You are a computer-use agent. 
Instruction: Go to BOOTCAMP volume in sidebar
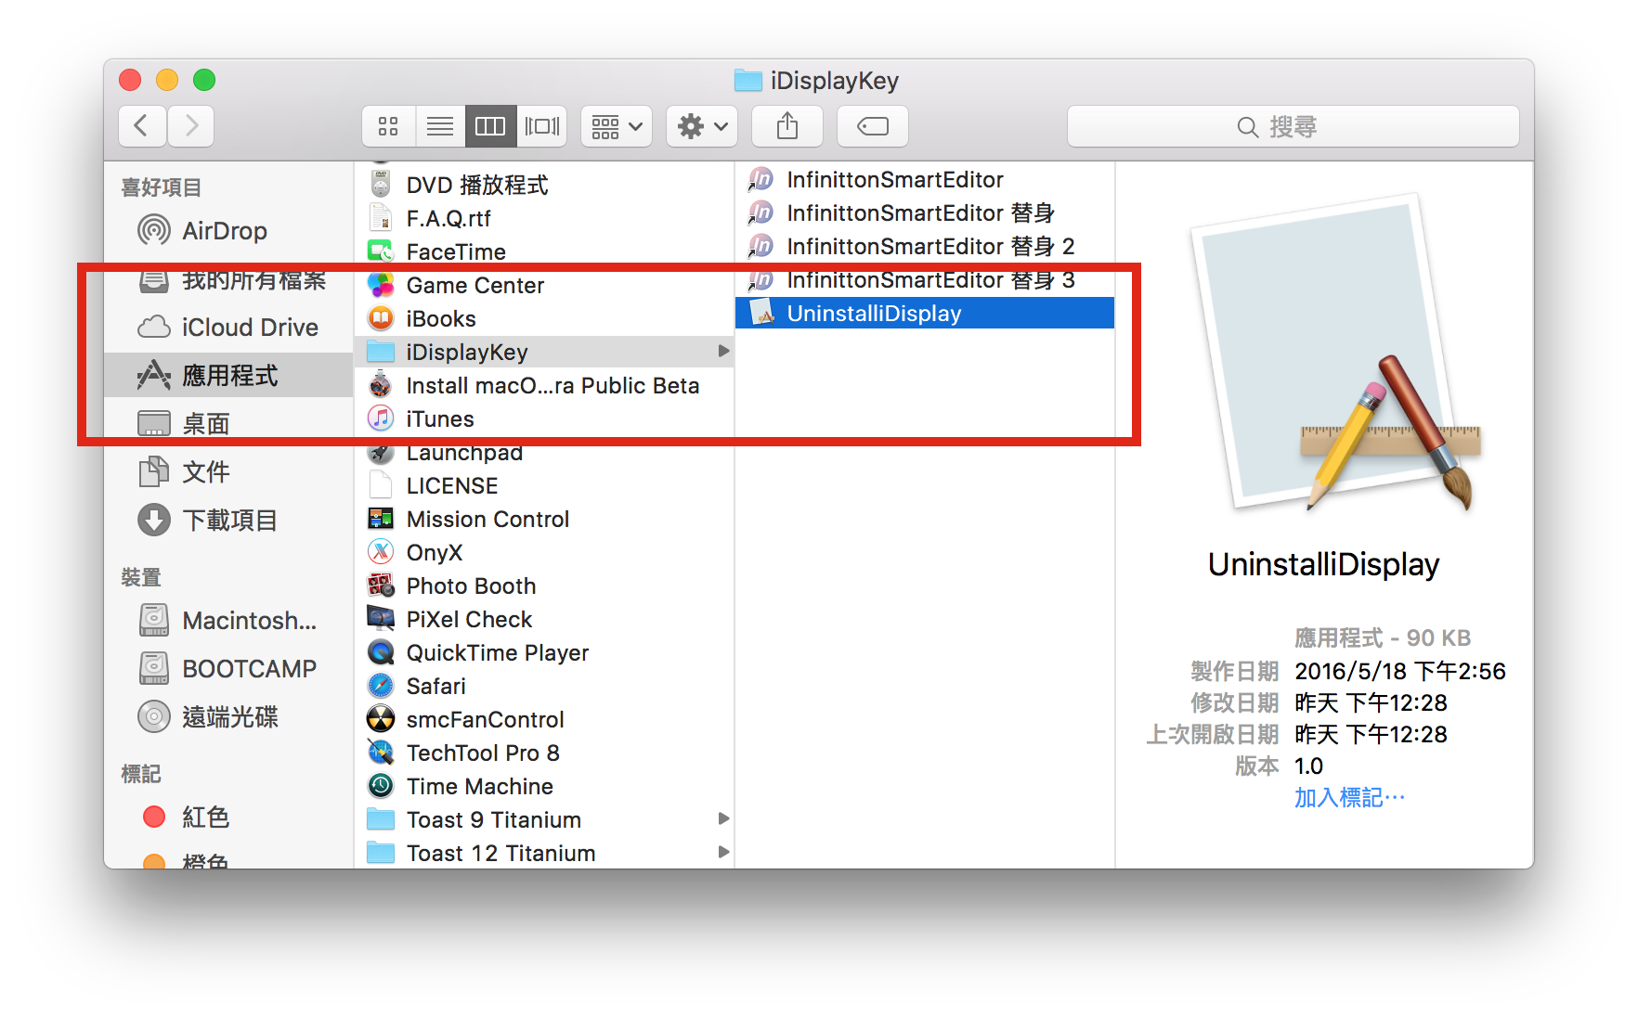249,669
